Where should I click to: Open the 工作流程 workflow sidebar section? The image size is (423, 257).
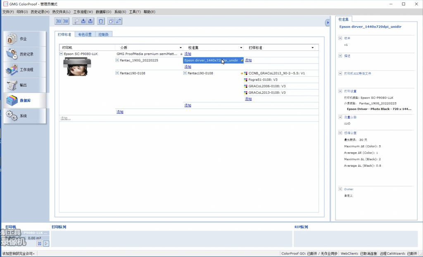[24, 69]
